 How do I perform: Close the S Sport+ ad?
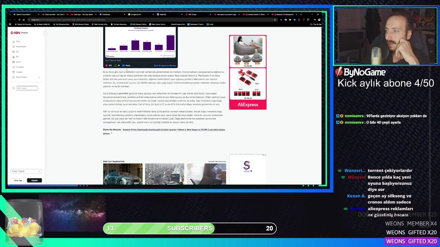click(x=265, y=155)
